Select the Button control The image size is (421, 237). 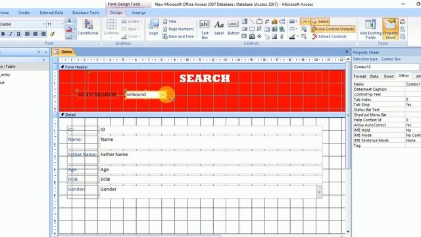click(233, 28)
